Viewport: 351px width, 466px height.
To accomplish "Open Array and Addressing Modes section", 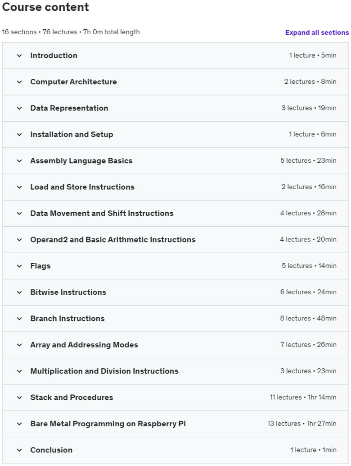I will click(84, 345).
